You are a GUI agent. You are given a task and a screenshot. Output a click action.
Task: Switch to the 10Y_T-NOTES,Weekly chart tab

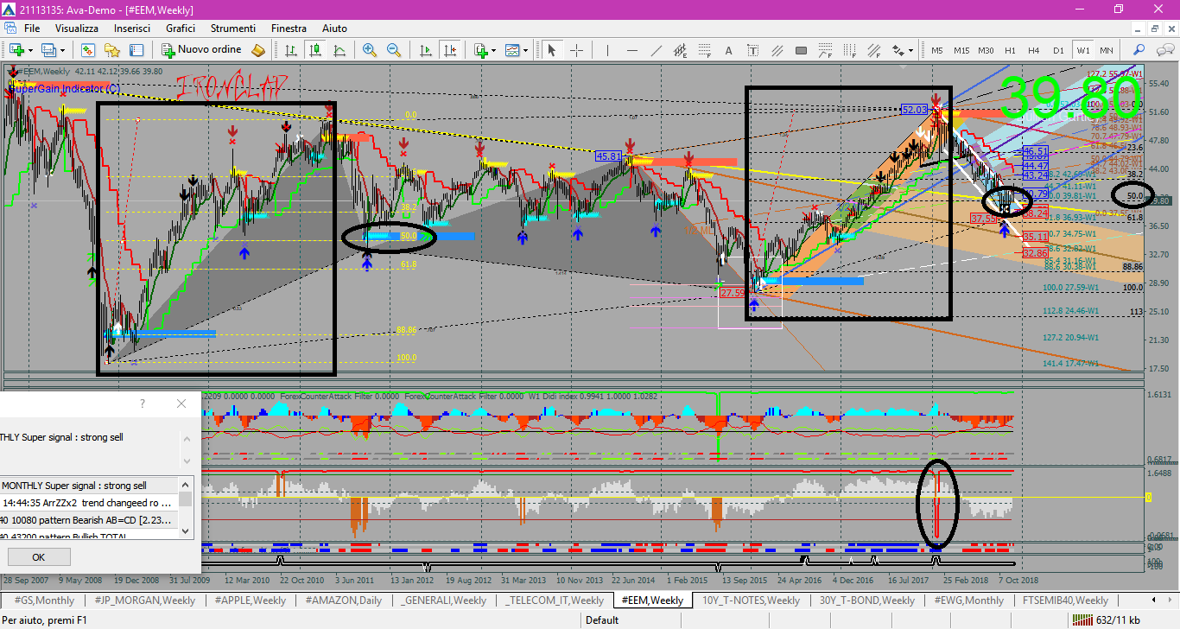coord(751,600)
